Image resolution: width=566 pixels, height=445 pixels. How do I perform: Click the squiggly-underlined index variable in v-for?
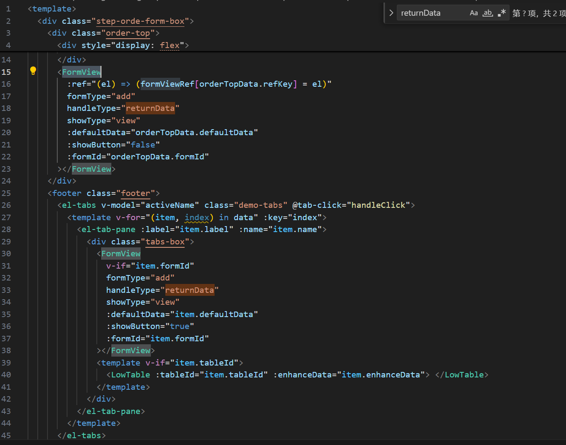click(197, 218)
